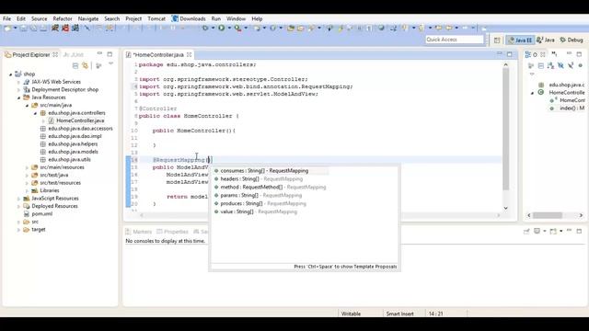Screen dimensions: 589x331
Task: Open the Navigate menu
Action: 88,18
